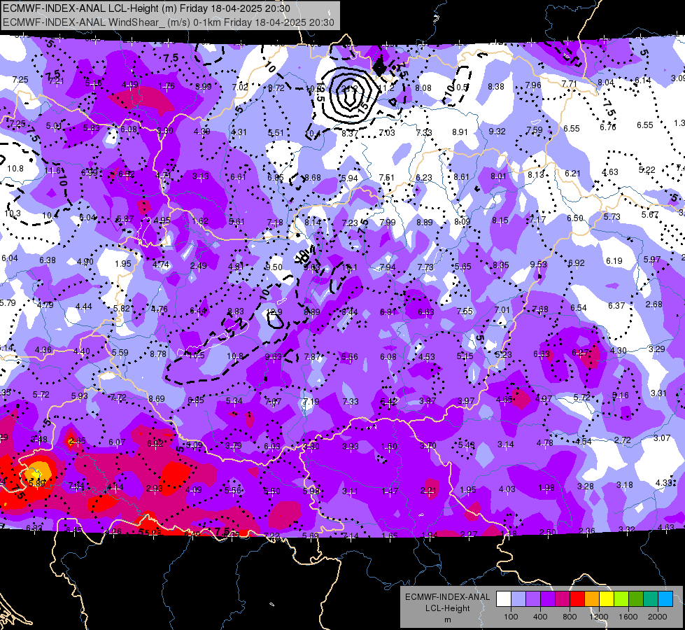Click the map value 3.70
Viewport: 685px width, 630px height.
428,445
